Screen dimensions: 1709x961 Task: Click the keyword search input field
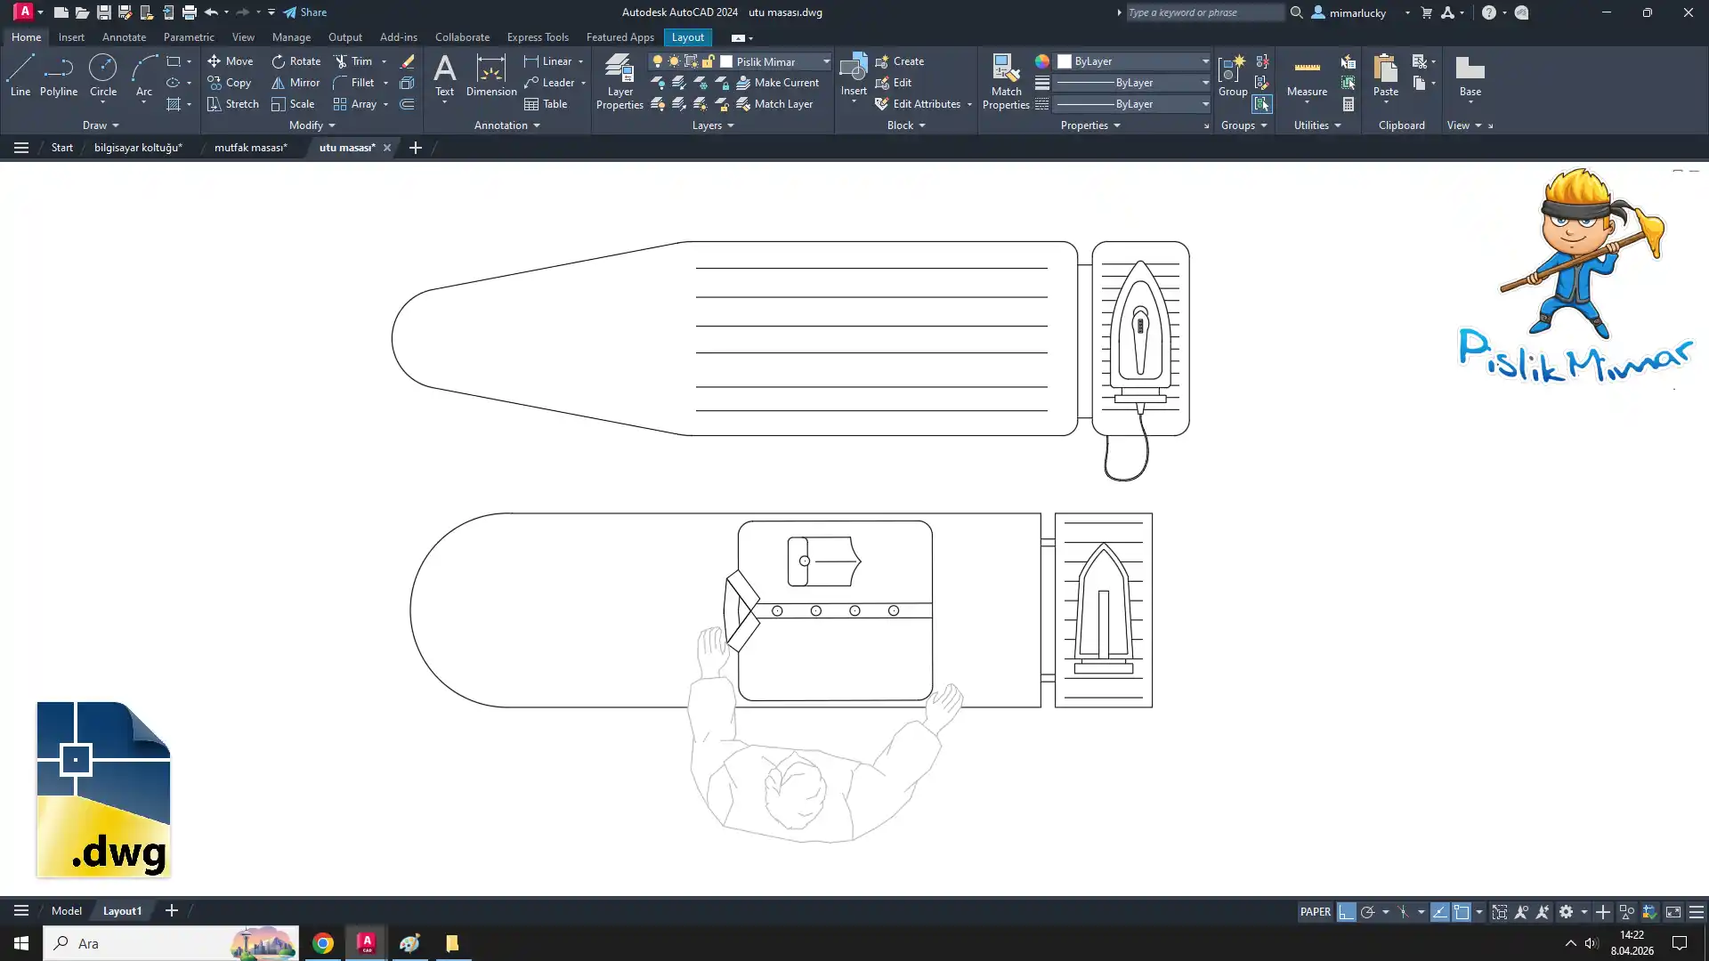coord(1203,12)
